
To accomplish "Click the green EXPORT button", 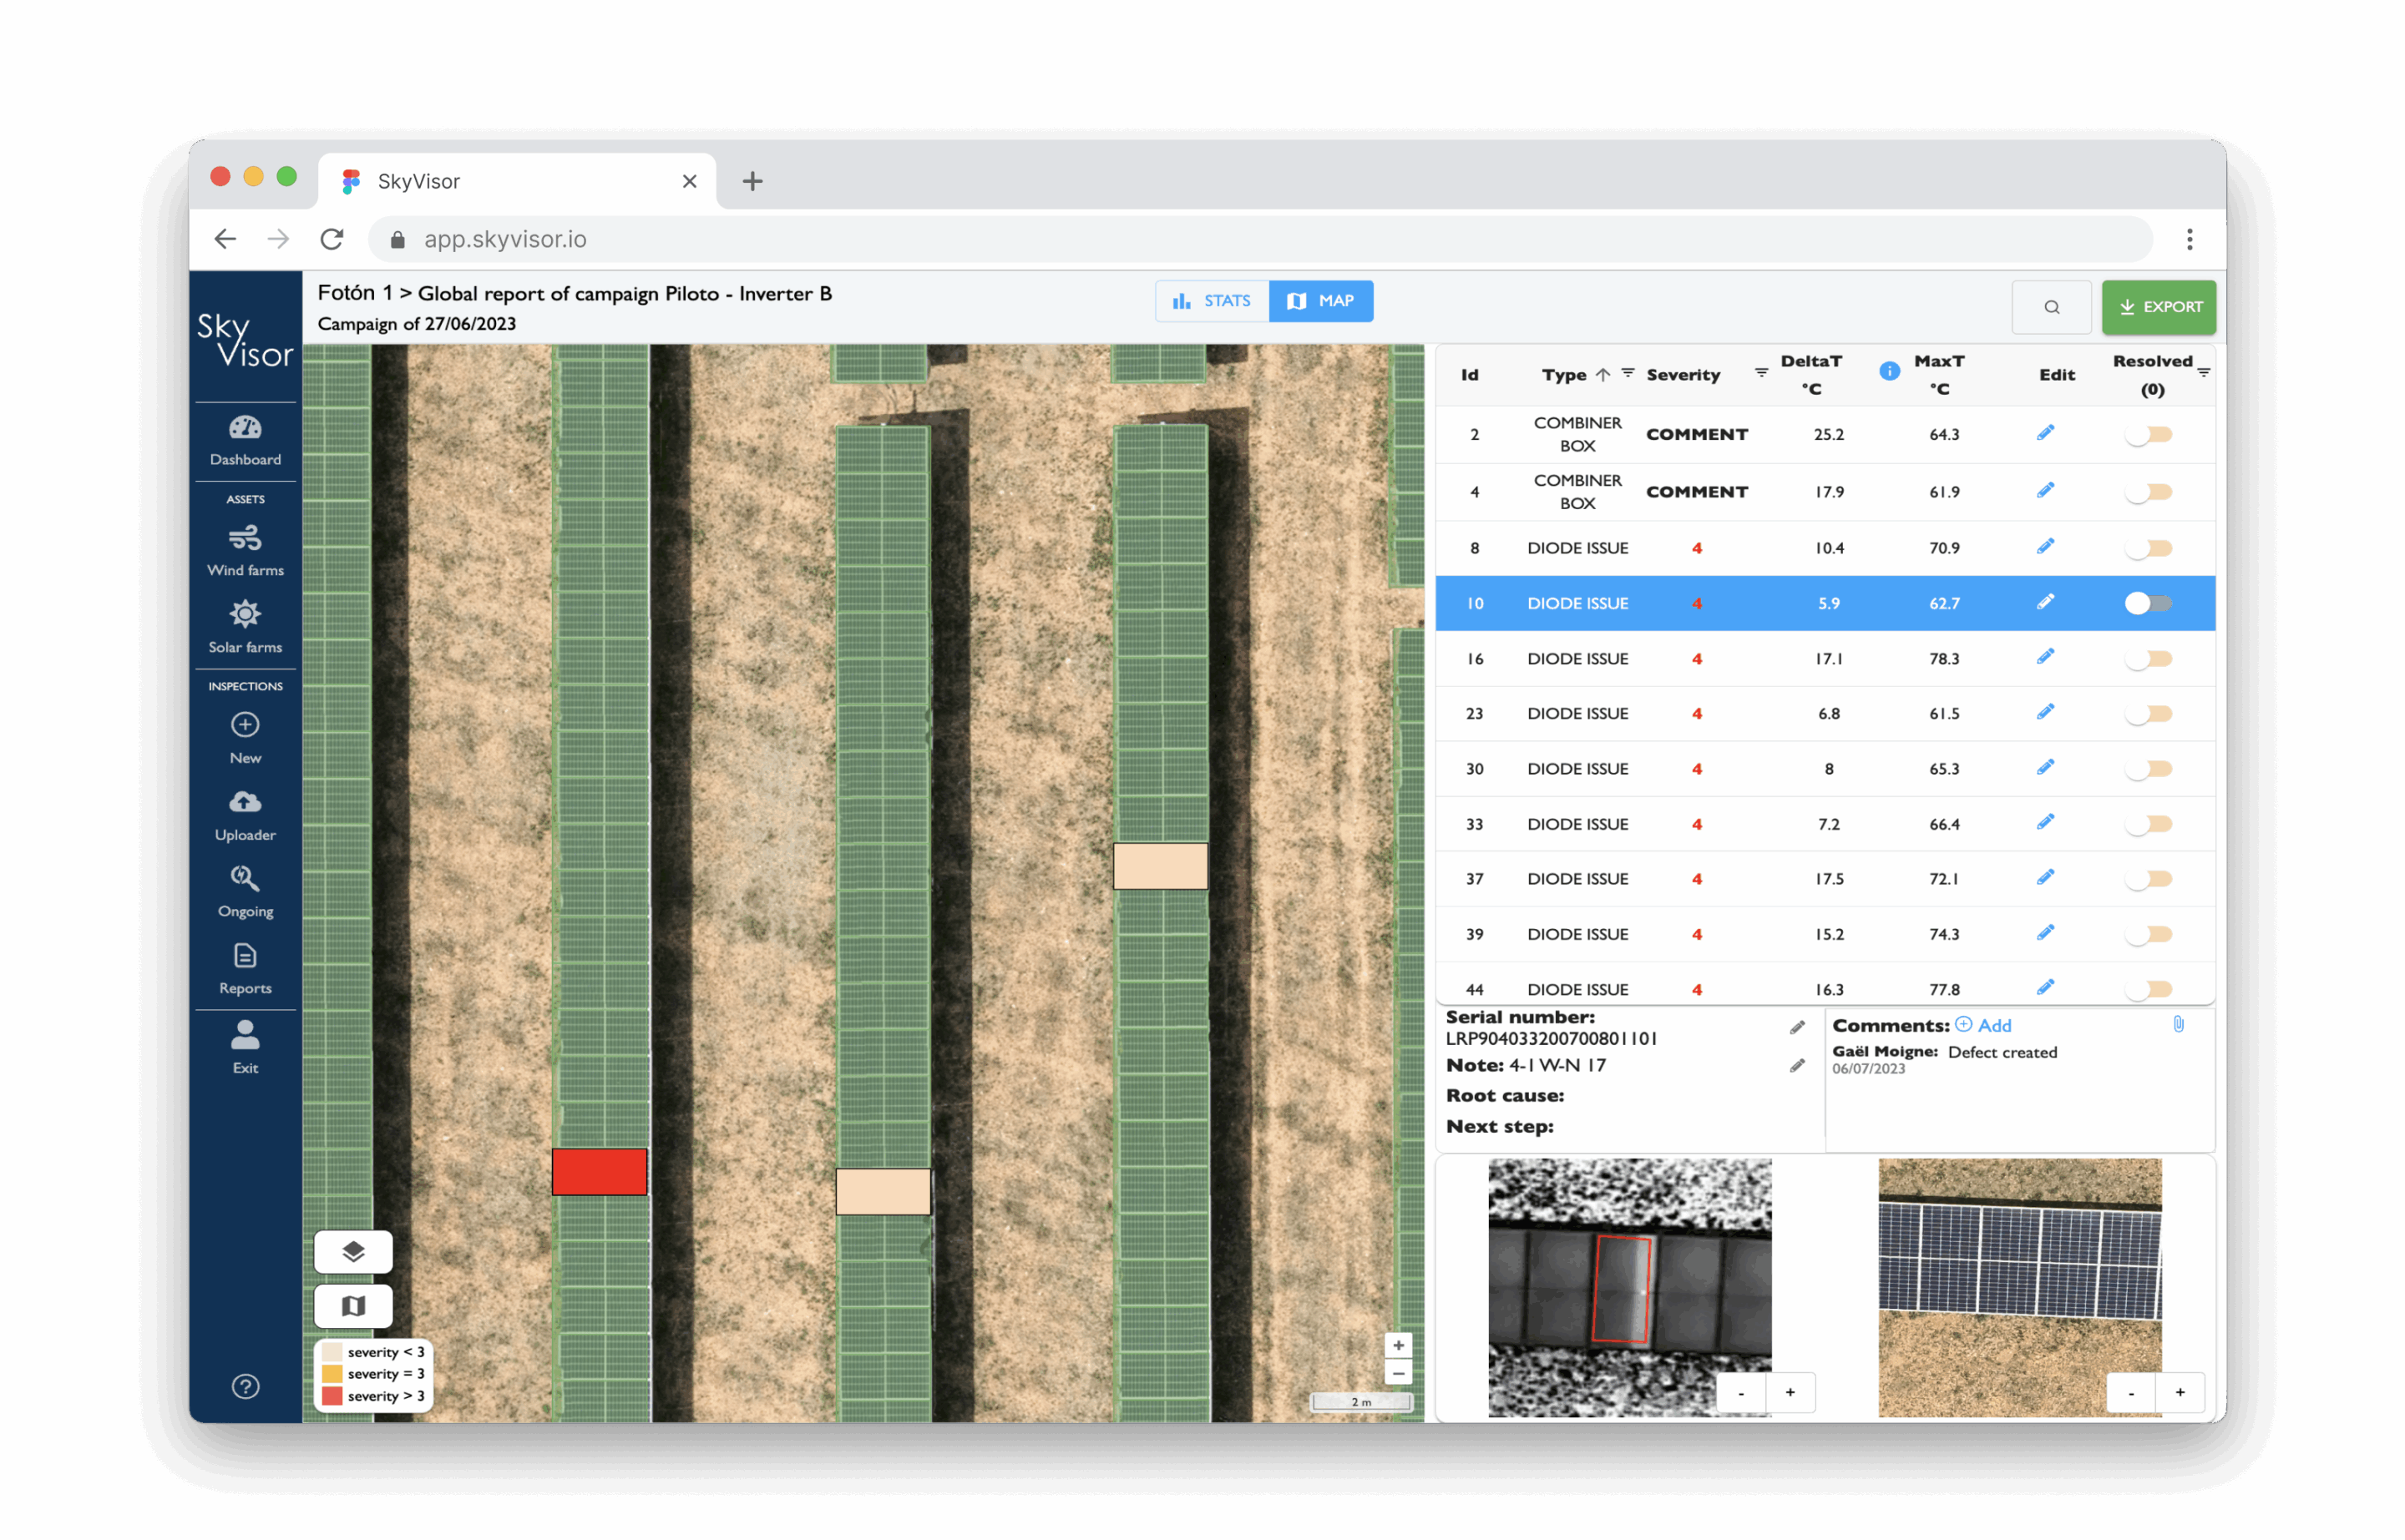I will (2158, 307).
